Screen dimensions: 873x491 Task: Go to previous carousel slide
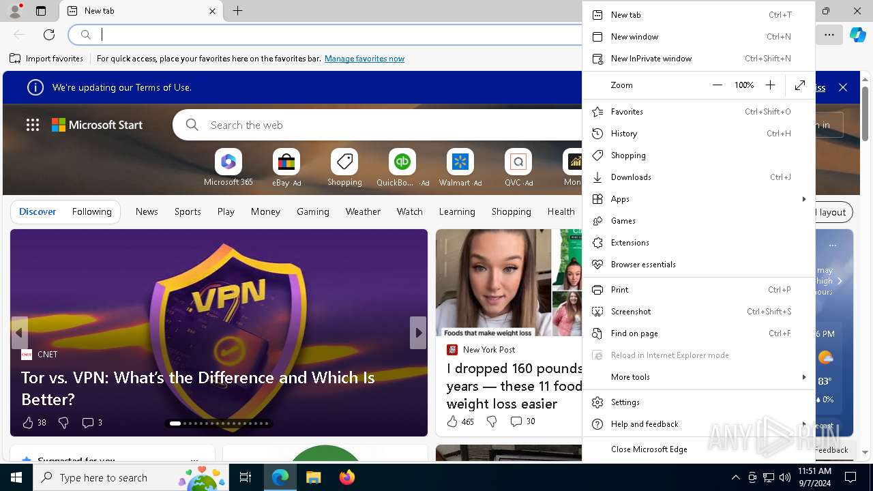[x=19, y=333]
